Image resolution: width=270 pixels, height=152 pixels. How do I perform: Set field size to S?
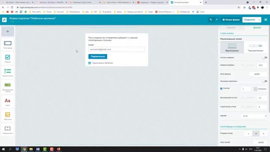point(248,133)
